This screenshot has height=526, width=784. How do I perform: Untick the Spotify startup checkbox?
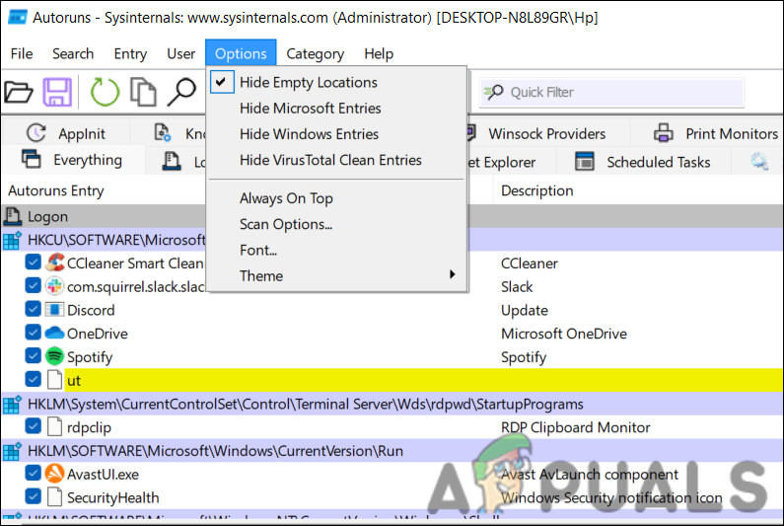[33, 356]
